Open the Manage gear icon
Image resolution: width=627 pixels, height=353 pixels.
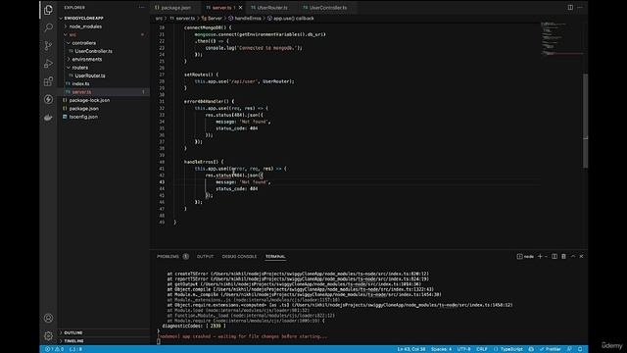48,335
